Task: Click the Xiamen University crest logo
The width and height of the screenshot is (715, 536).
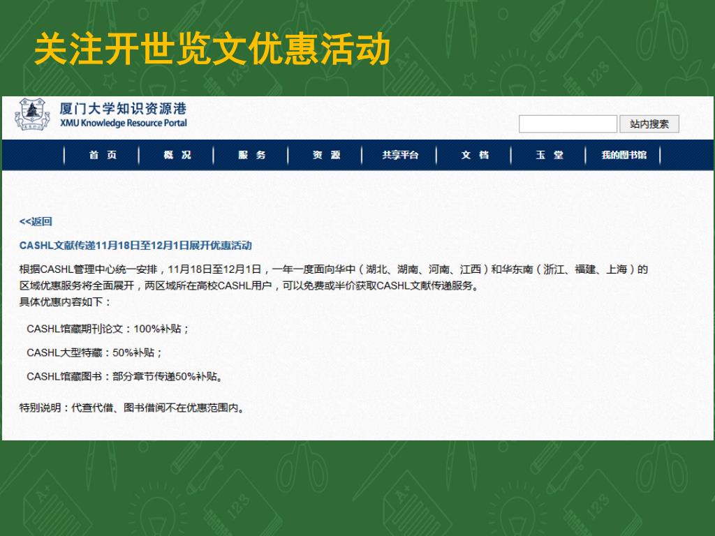Action: point(32,114)
